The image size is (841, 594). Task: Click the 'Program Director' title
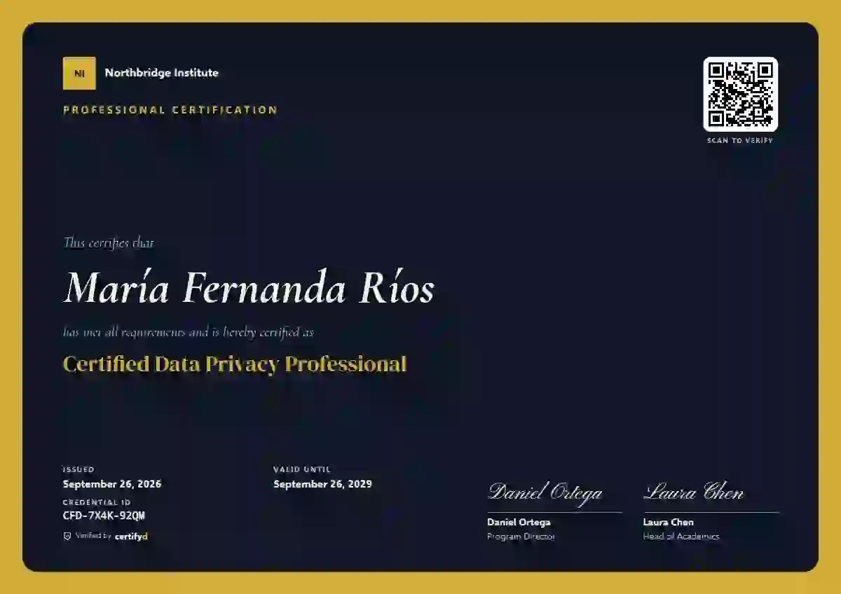[521, 537]
